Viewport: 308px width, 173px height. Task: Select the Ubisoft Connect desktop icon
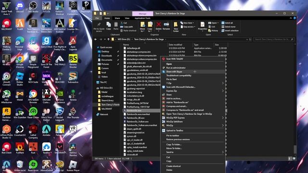(x=6, y=79)
